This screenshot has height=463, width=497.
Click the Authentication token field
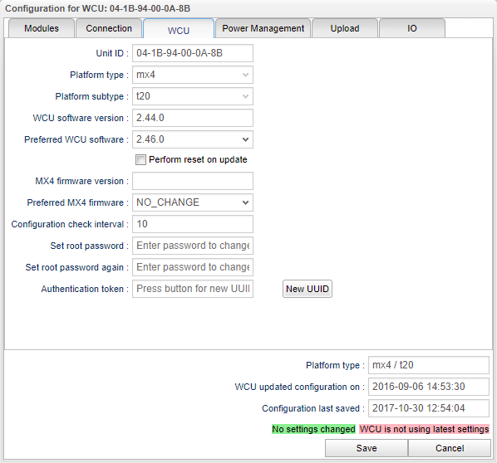coord(193,289)
